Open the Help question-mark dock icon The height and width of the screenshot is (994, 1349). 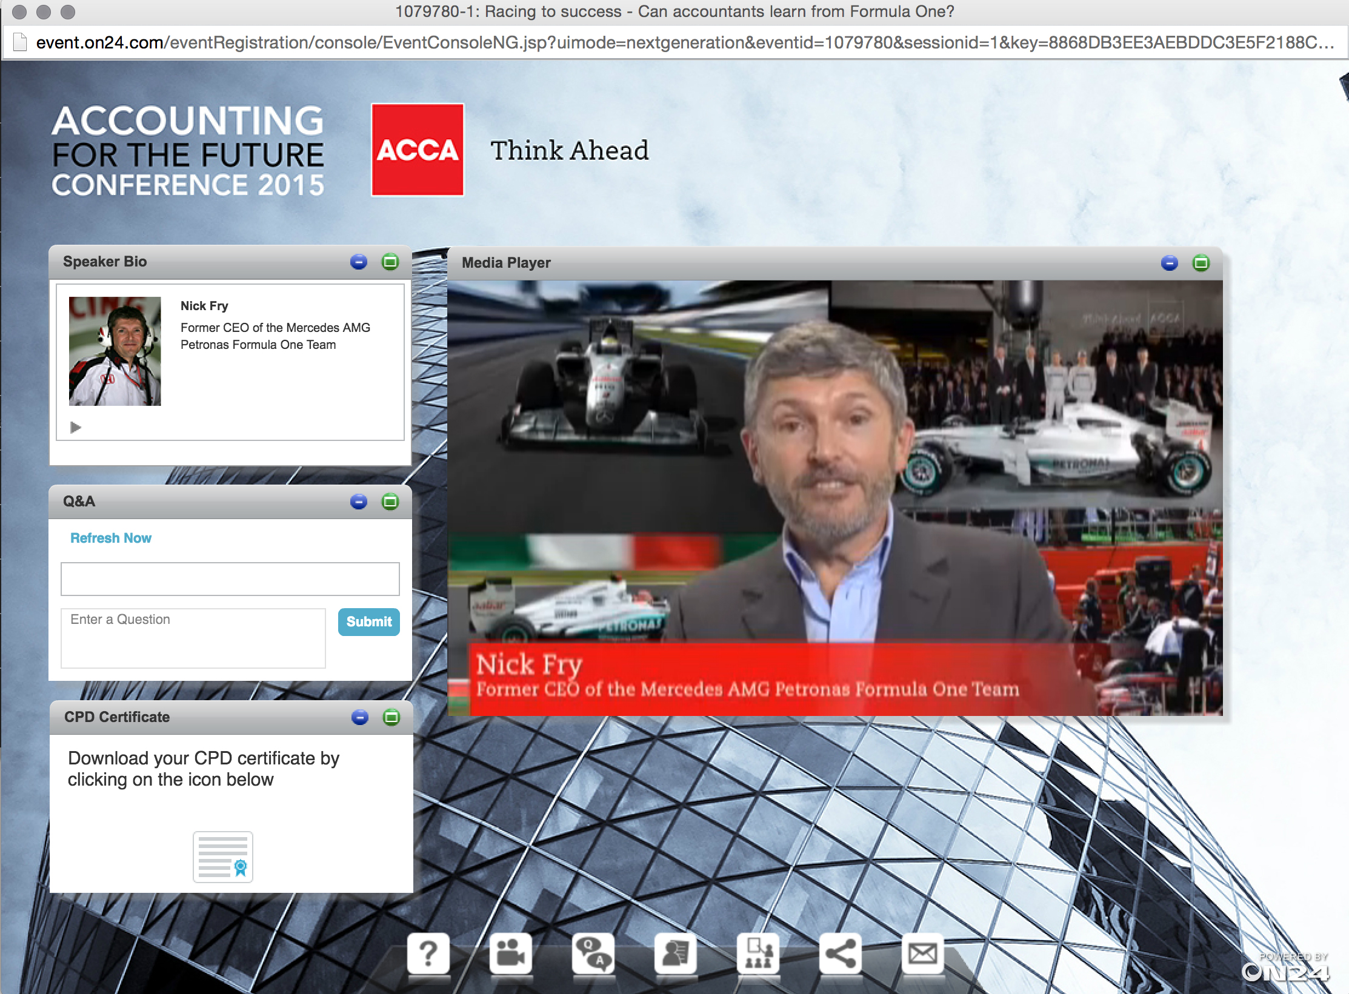(428, 954)
